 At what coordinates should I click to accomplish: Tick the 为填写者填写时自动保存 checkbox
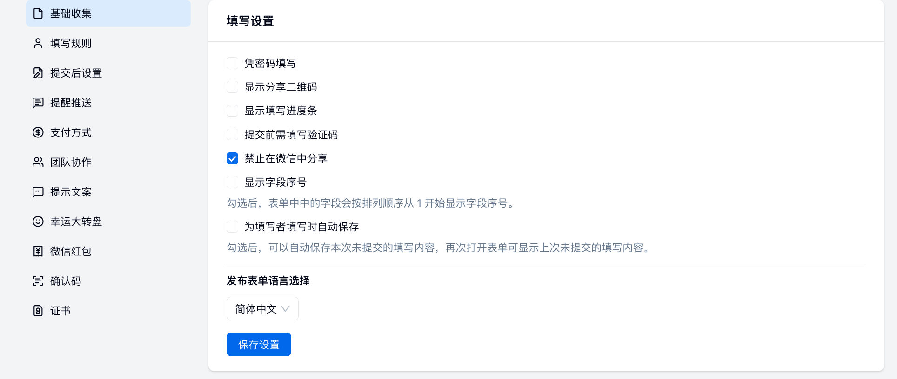(x=233, y=227)
